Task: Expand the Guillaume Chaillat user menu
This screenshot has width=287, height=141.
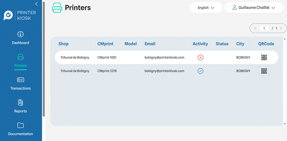Action: point(254,8)
